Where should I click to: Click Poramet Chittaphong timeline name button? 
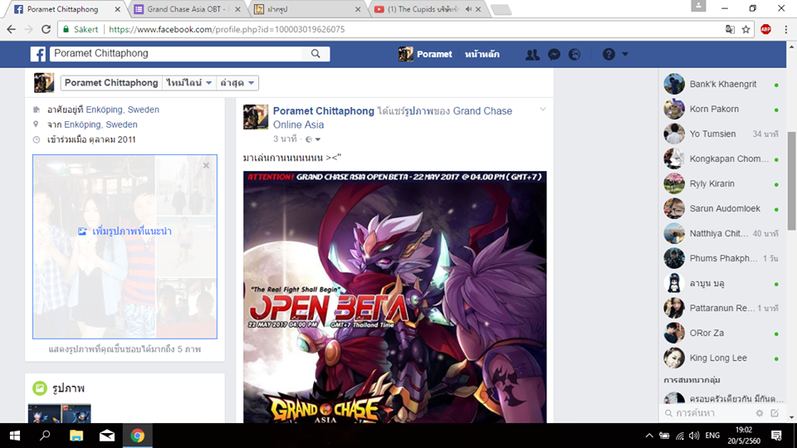pos(111,83)
